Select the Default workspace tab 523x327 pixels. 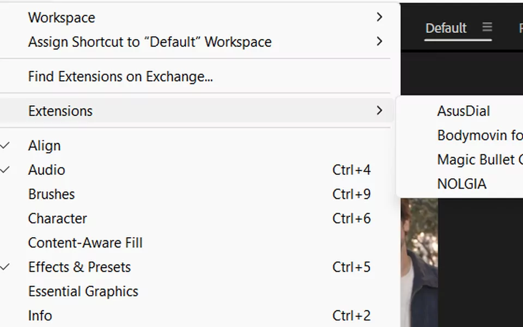pos(446,28)
